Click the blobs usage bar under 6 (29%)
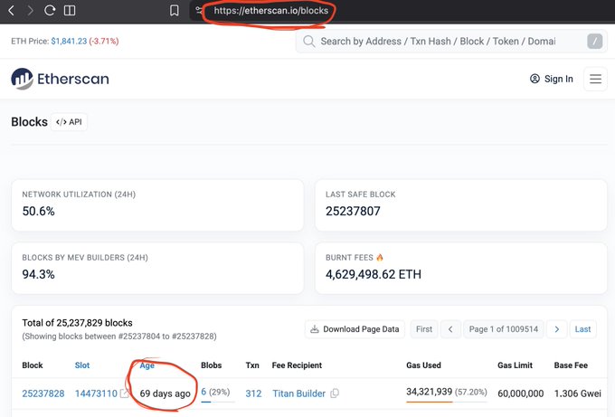615x417 pixels. pyautogui.click(x=218, y=402)
